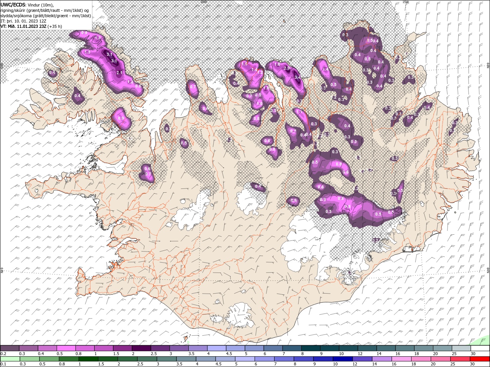This screenshot has width=490, height=367.
Task: Pick white snow-scale swatch above 30
Action: [x=480, y=348]
